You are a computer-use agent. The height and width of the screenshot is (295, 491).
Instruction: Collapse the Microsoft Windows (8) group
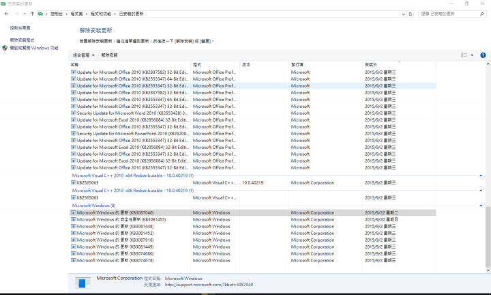pos(481,206)
